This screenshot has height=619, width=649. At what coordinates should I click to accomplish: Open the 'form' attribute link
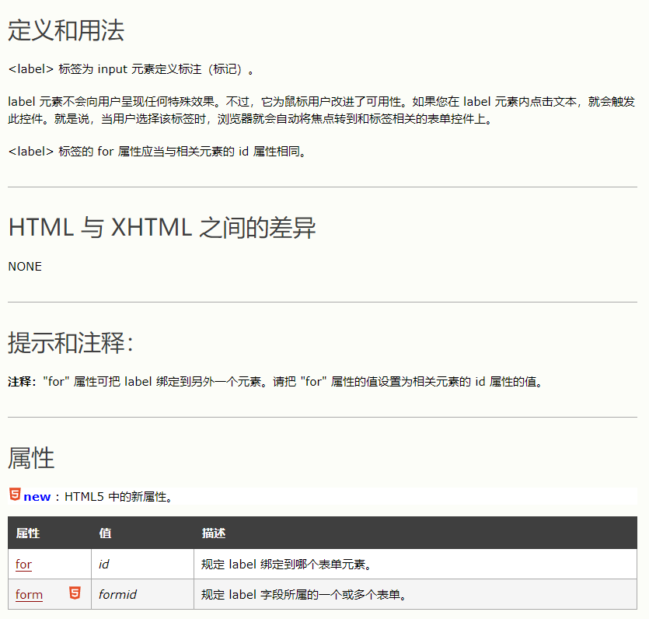(29, 594)
